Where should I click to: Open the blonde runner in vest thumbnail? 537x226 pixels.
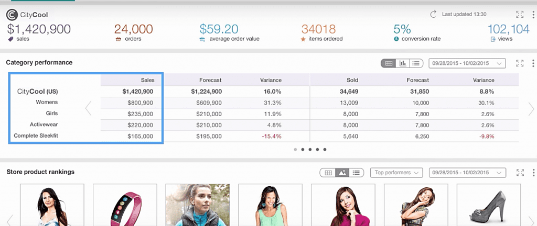tap(198, 205)
